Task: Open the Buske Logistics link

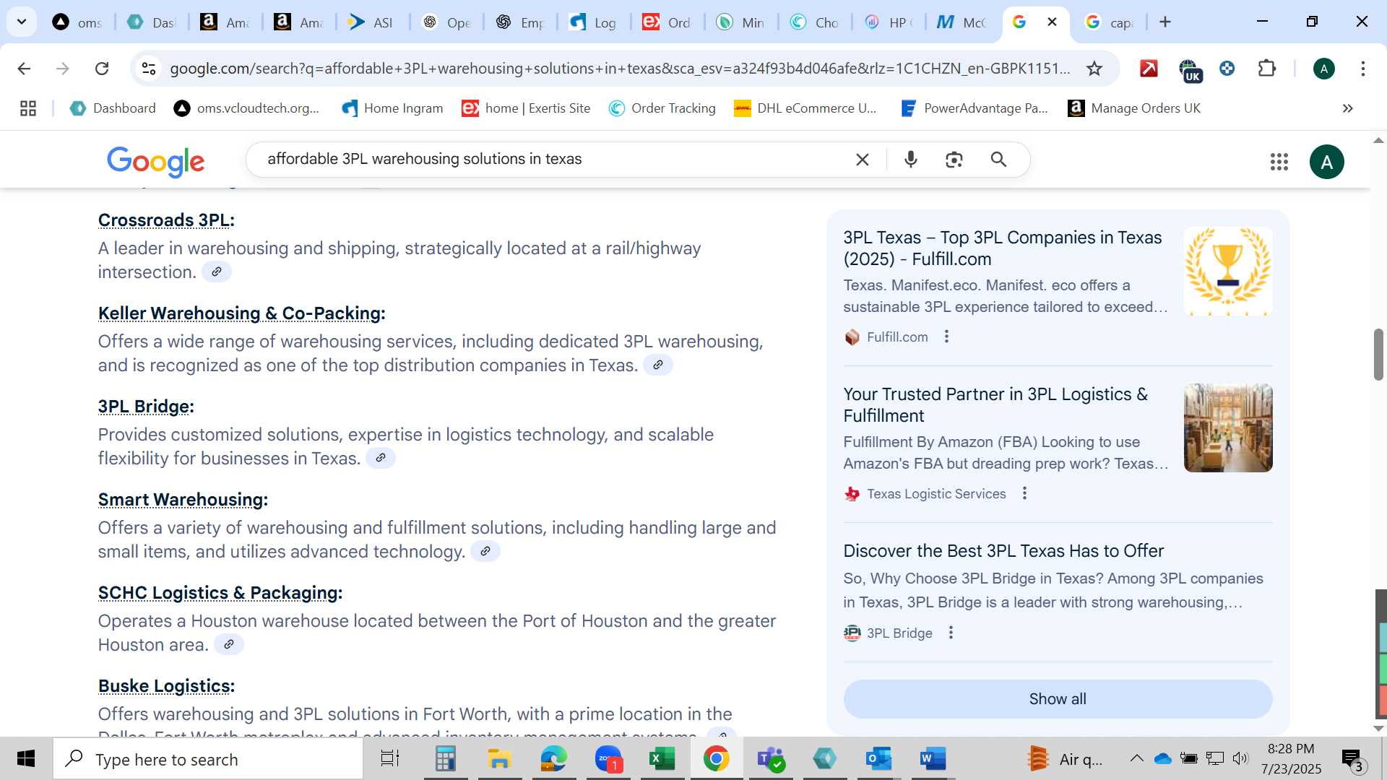Action: 164,686
